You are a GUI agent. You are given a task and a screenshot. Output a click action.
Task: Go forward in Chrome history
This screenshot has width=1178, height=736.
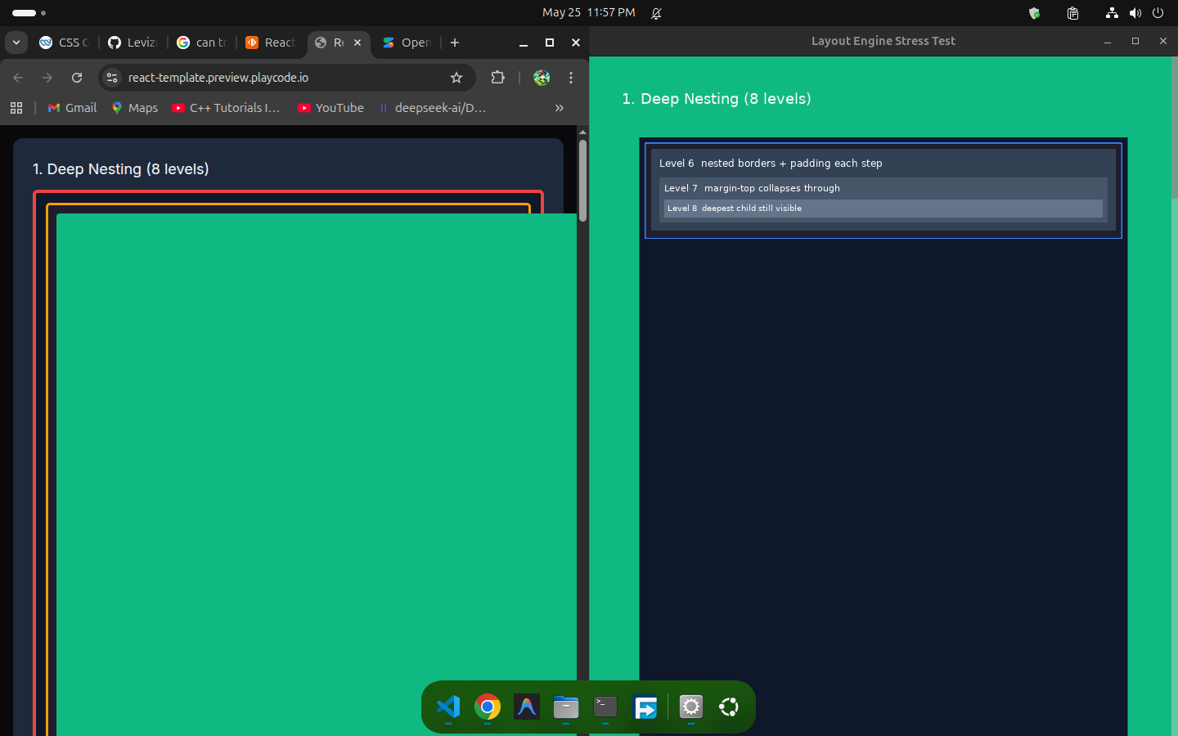pos(47,78)
